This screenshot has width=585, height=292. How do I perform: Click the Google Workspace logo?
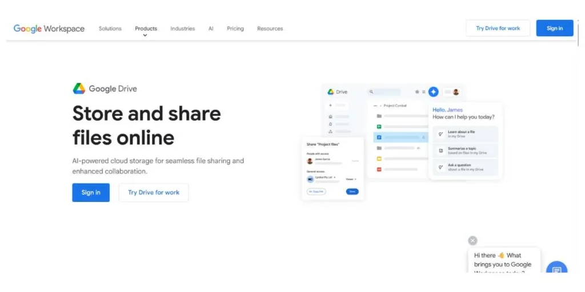(x=49, y=29)
